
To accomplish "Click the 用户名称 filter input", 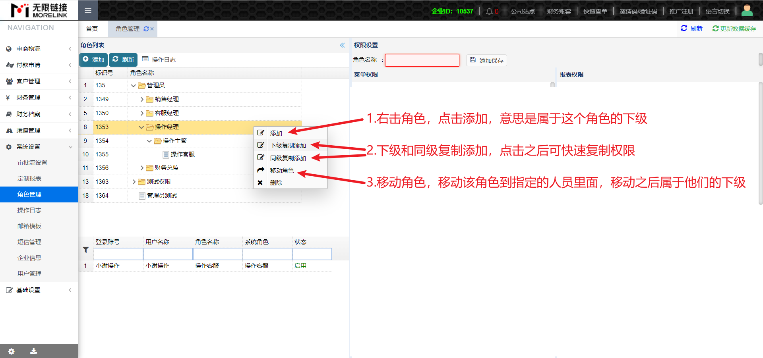I will pyautogui.click(x=168, y=254).
